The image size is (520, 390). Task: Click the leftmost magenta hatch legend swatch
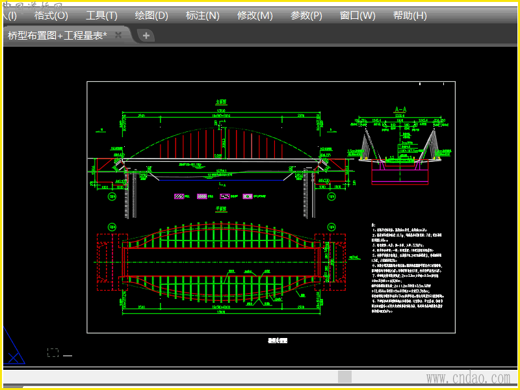coord(177,196)
